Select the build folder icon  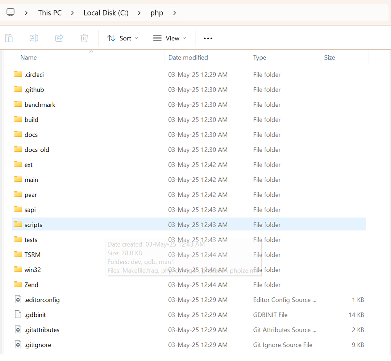click(18, 119)
